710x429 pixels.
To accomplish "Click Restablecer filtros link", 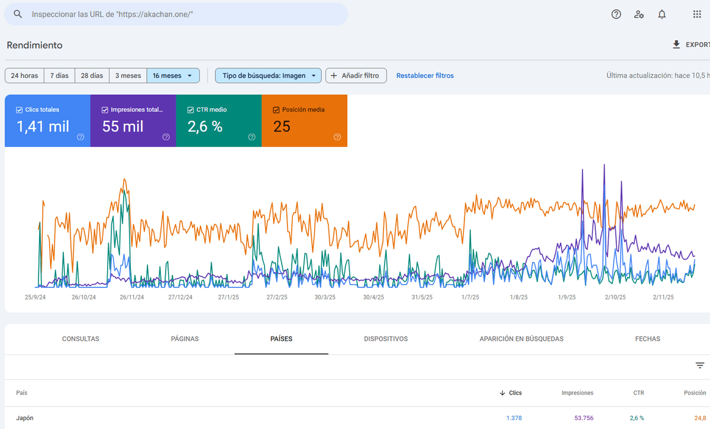I will pyautogui.click(x=425, y=76).
